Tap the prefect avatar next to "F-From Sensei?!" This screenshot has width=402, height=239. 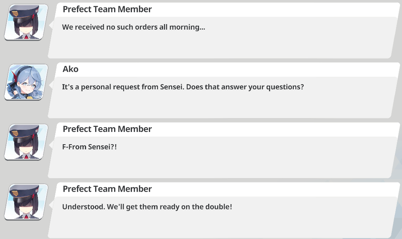[26, 142]
